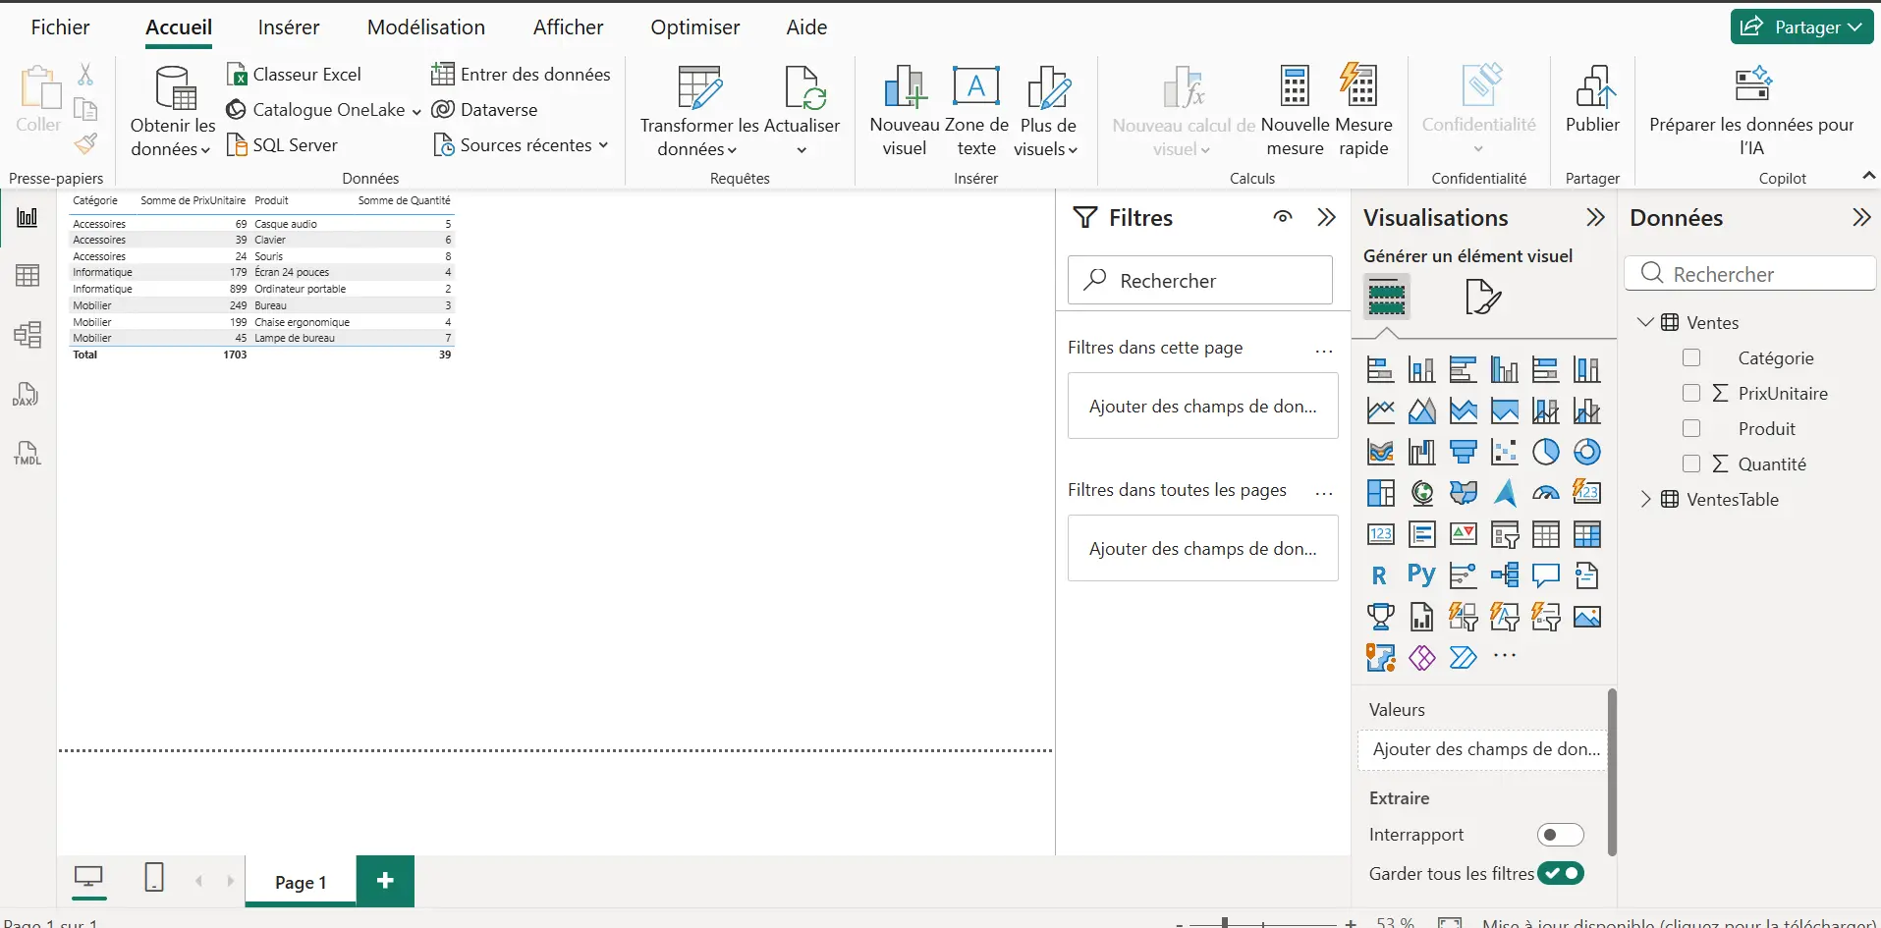This screenshot has height=928, width=1881.
Task: Select the matrix visual
Action: [1586, 534]
